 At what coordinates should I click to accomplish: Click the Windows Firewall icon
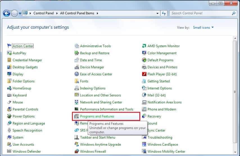click(x=76, y=151)
